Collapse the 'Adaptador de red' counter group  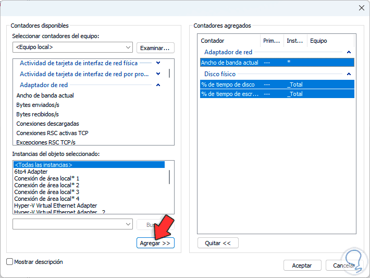pyautogui.click(x=158, y=84)
